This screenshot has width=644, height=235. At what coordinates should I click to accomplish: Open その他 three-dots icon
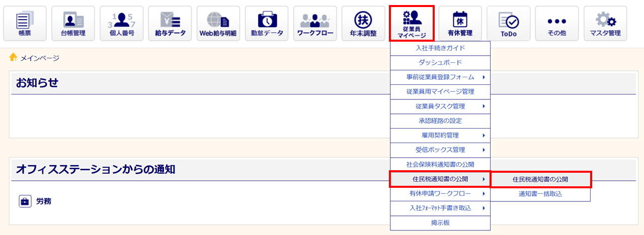(556, 24)
